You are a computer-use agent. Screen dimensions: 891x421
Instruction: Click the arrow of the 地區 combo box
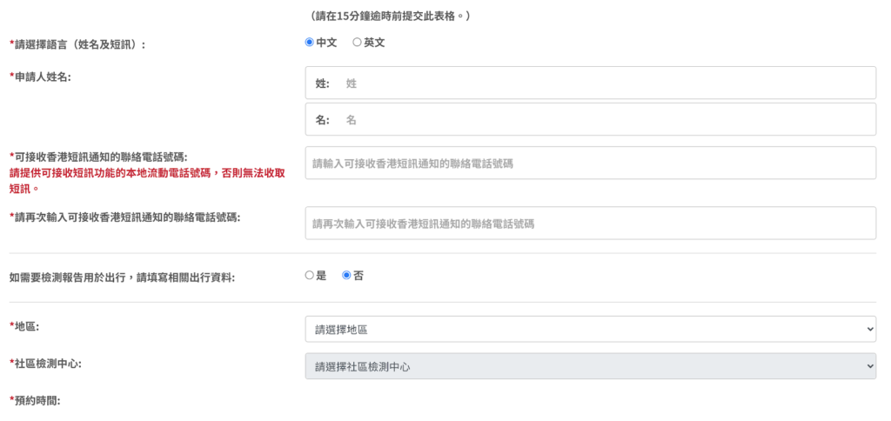(x=870, y=329)
